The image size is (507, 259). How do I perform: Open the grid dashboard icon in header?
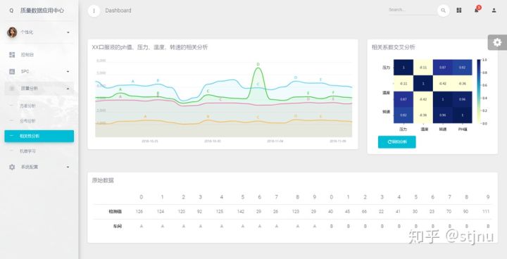[459, 11]
